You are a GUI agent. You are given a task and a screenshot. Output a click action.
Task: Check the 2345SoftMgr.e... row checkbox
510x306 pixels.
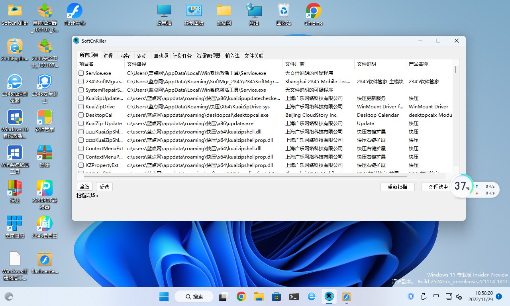[x=81, y=82]
